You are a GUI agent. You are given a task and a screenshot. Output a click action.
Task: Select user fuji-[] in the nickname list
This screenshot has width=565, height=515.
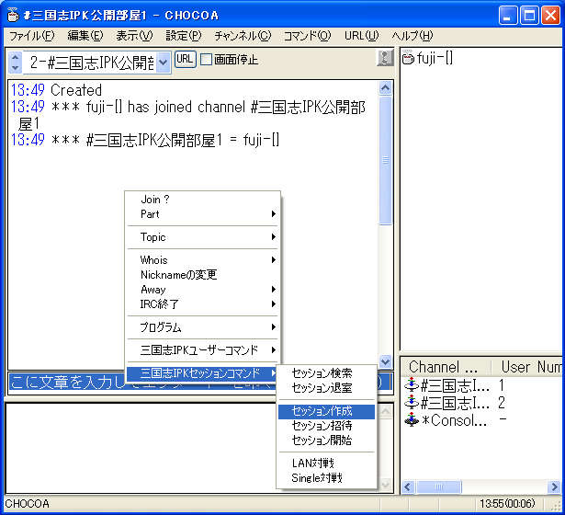point(434,59)
